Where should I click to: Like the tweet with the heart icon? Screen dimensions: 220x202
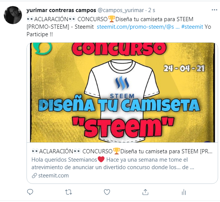pyautogui.click(x=107, y=192)
